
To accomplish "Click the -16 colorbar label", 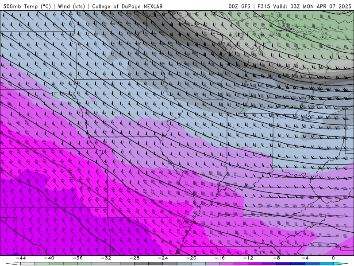I will 220,258.
